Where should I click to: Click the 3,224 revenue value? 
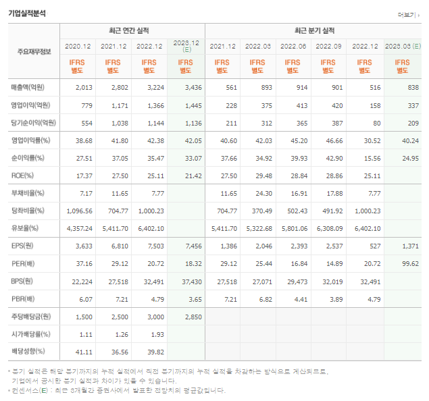pyautogui.click(x=155, y=88)
